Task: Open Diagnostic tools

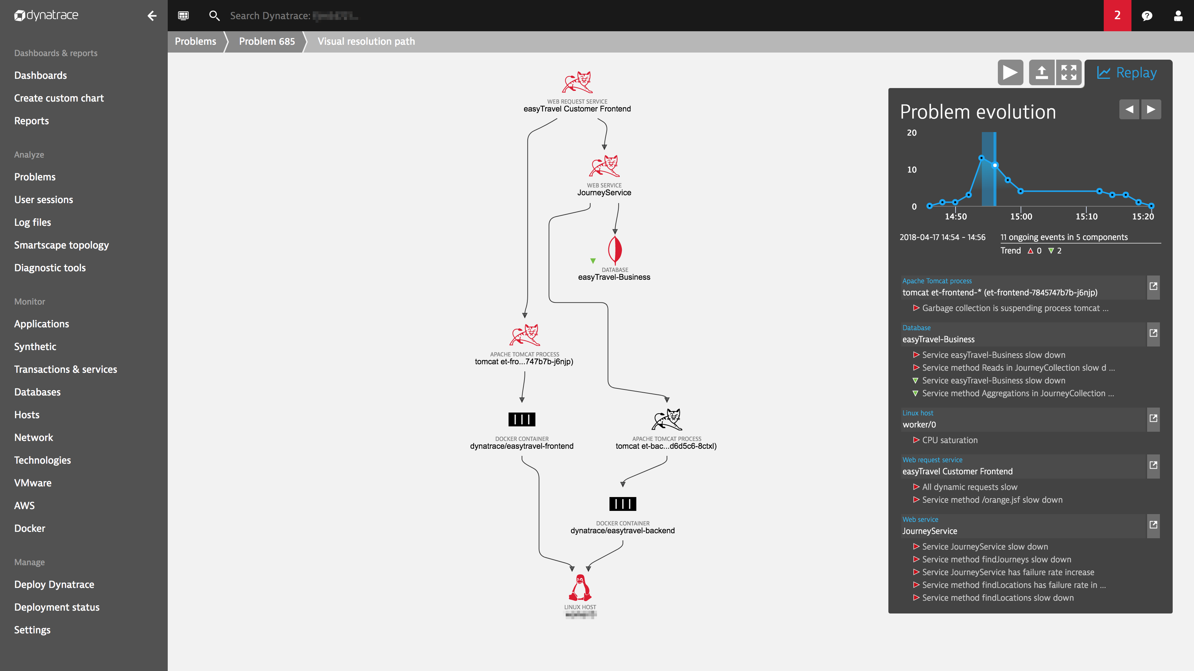Action: coord(50,267)
